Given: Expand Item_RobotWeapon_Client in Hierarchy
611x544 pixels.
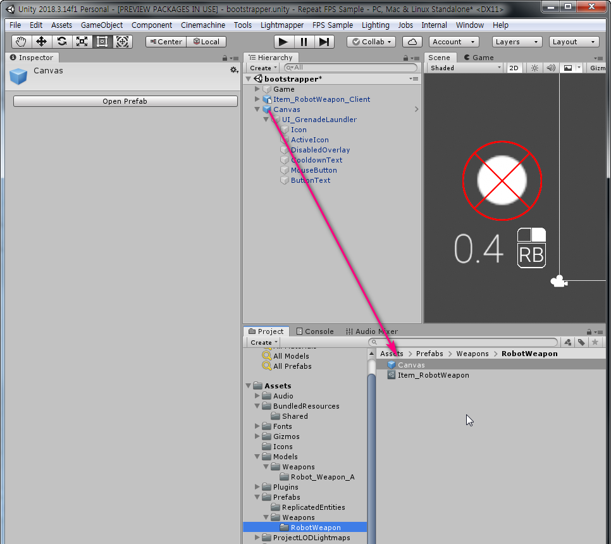Looking at the screenshot, I should tap(257, 99).
